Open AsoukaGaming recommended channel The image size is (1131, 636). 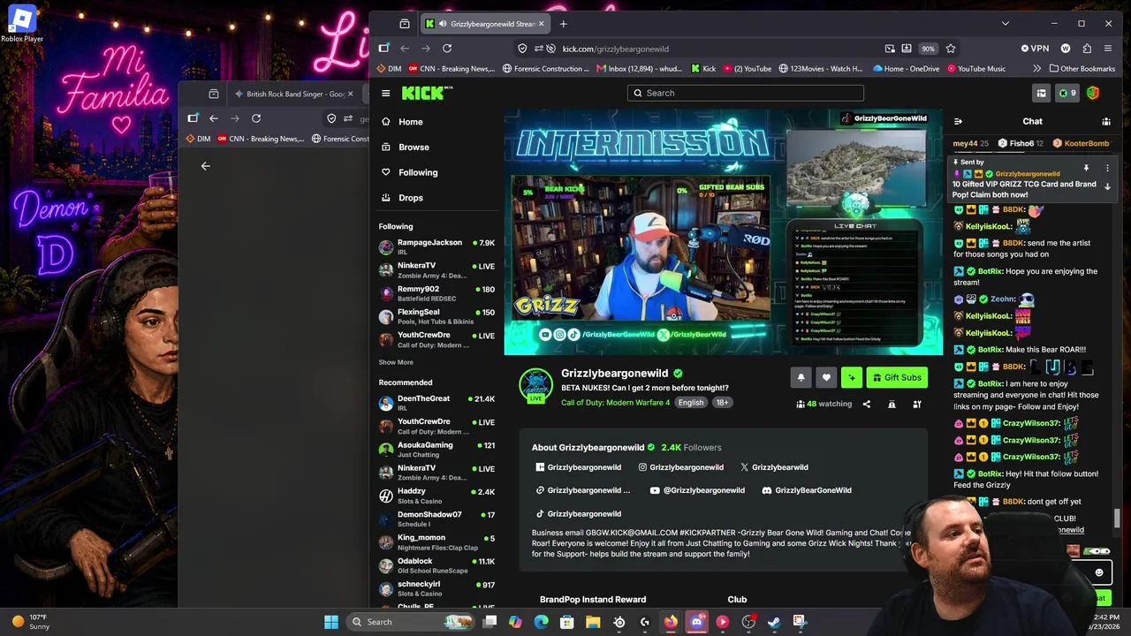tap(436, 449)
